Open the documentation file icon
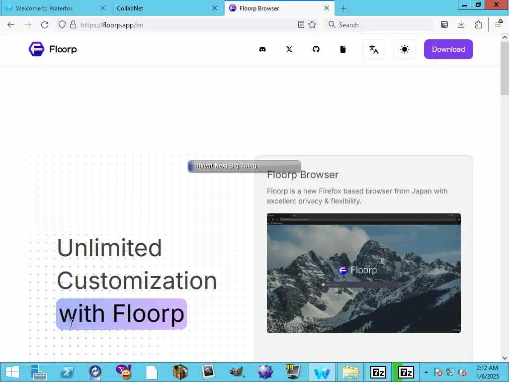 point(343,49)
